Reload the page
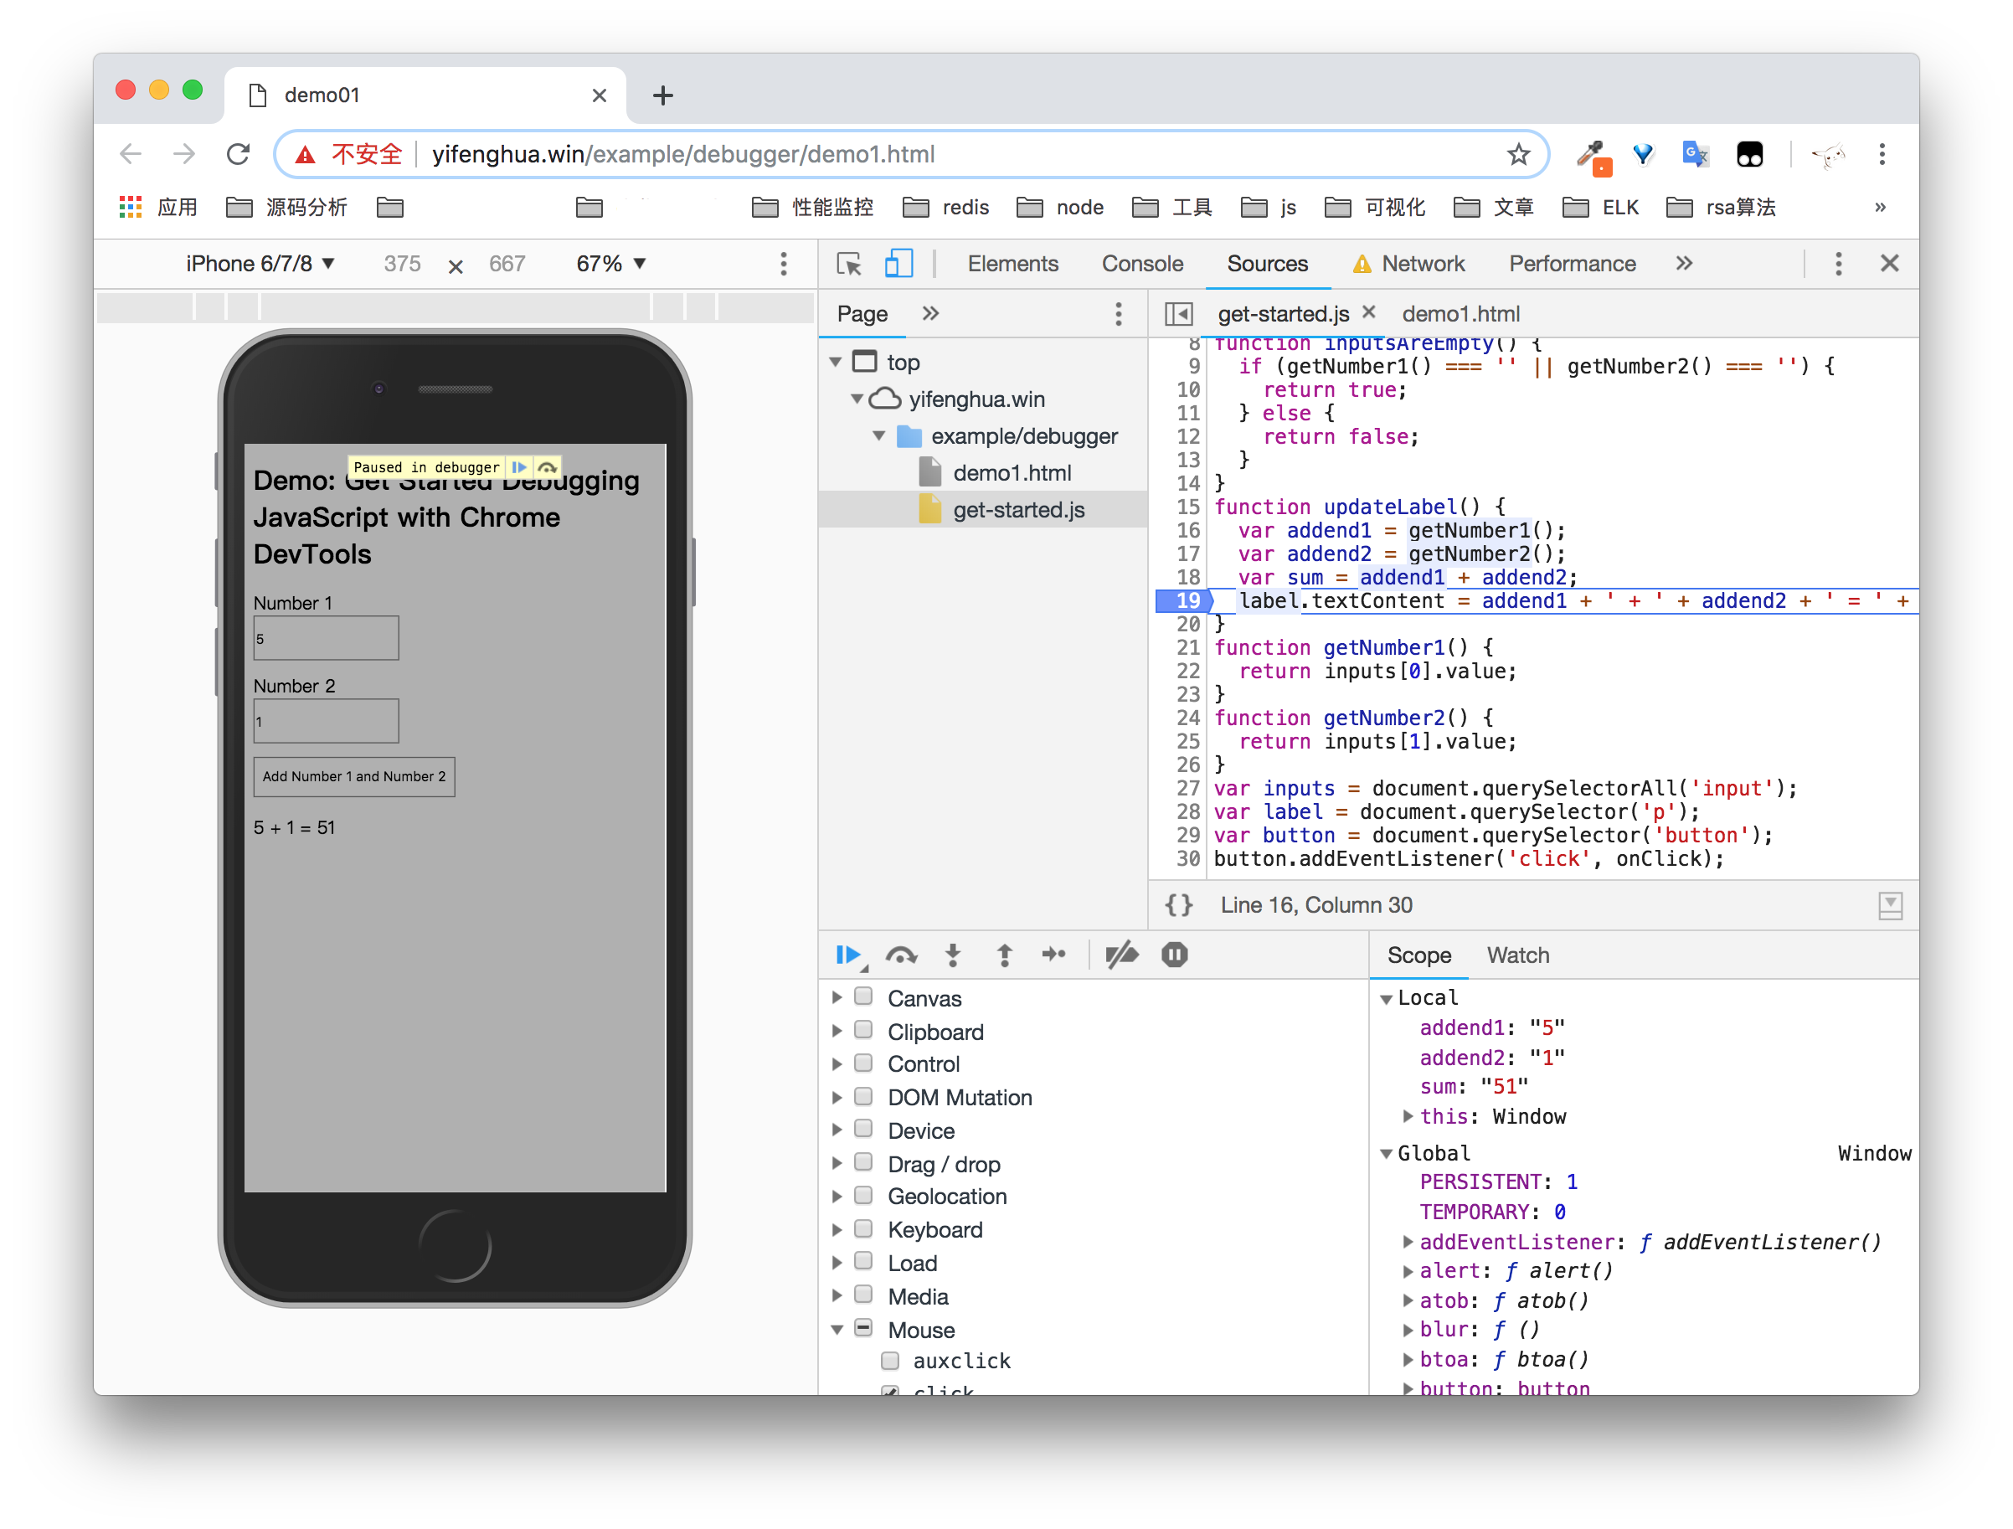 (x=239, y=154)
